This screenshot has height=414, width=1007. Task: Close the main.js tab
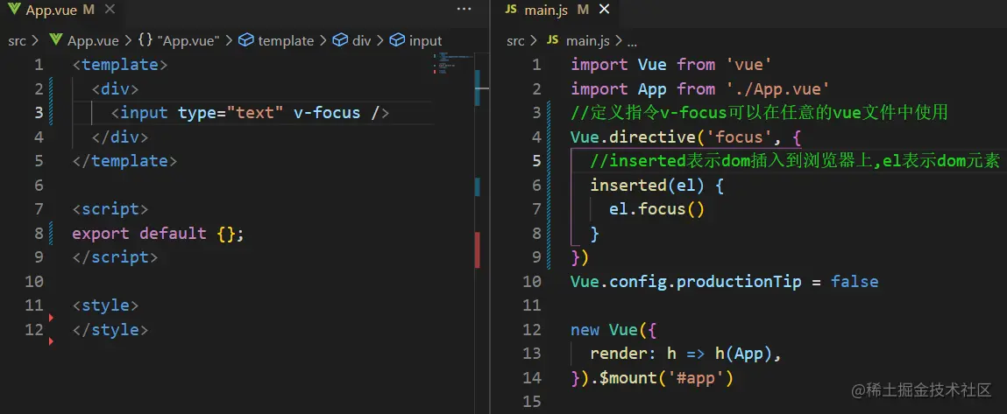[604, 10]
